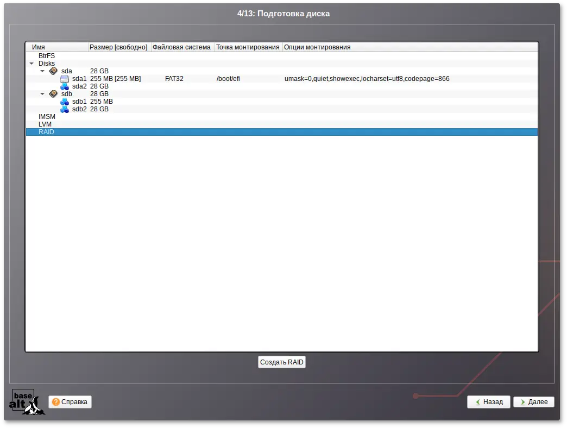Select the IMSM tree row
The width and height of the screenshot is (567, 428).
coord(282,117)
